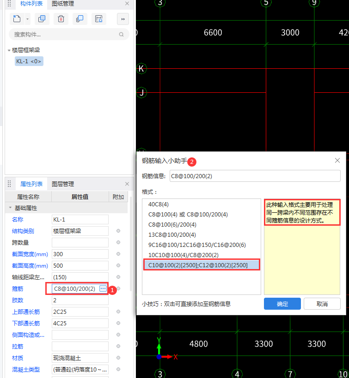Screen dimensions: 349x378
Task: Click the 取消 button
Action: [322, 304]
